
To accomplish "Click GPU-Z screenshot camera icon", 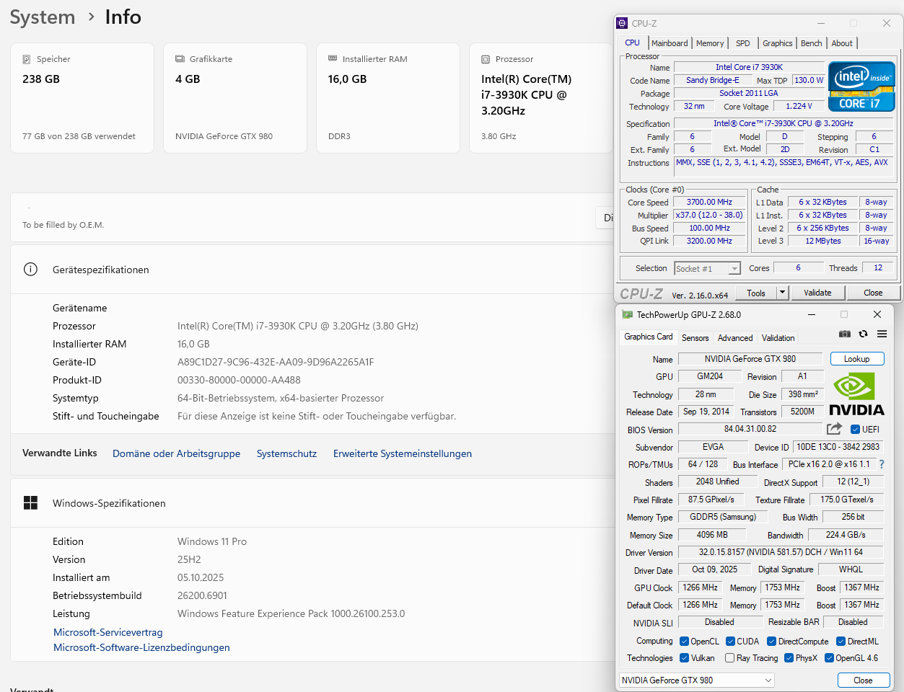I will (845, 334).
